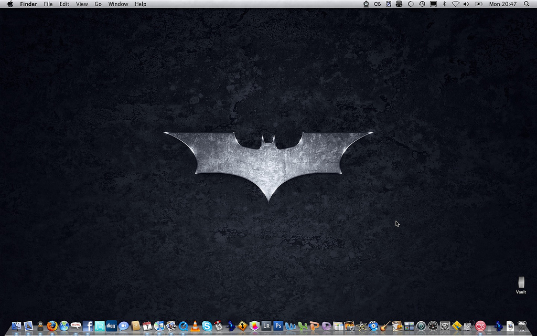Open Time Machine in the dock
Screen dimensions: 537x336
point(421,325)
